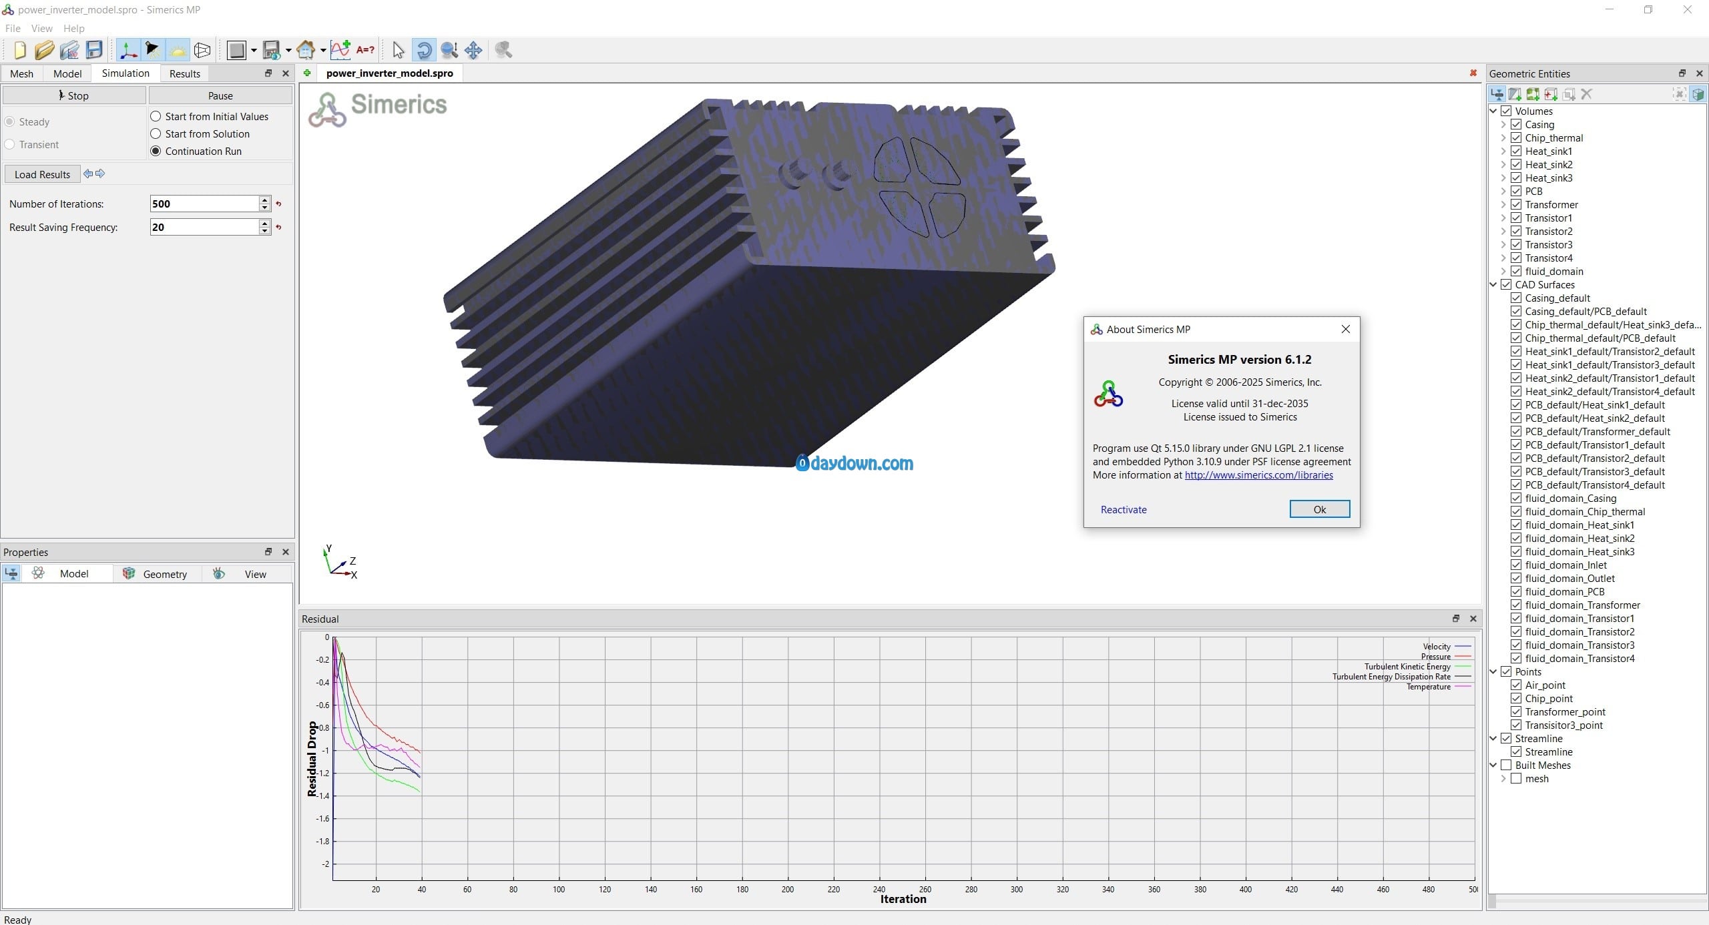Select the rotate view tool icon
This screenshot has height=925, width=1709.
click(x=424, y=50)
